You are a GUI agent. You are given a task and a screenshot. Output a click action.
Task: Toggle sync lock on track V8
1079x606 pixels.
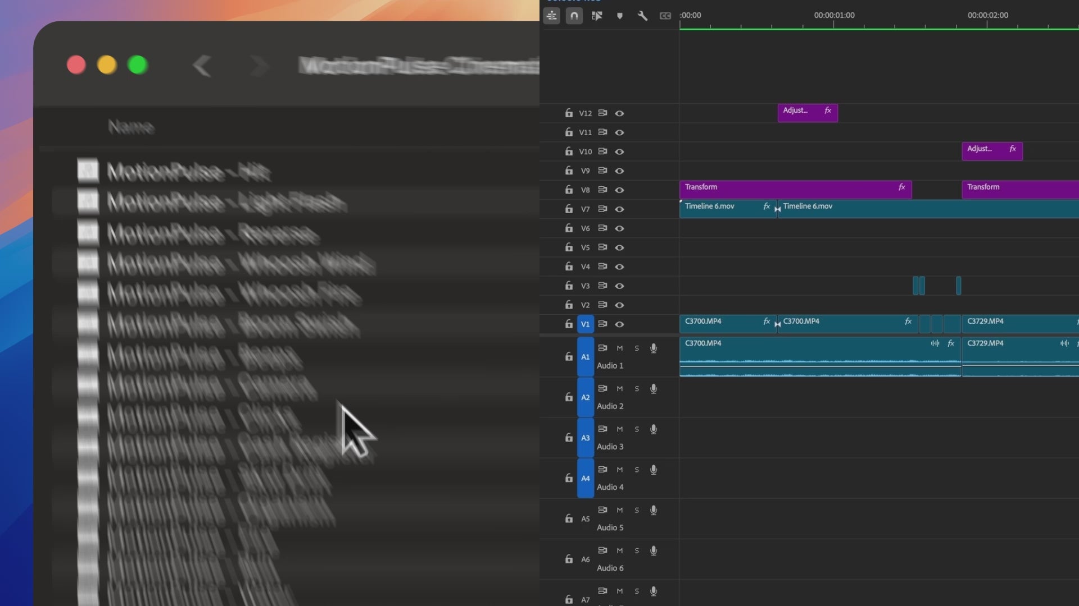click(602, 190)
